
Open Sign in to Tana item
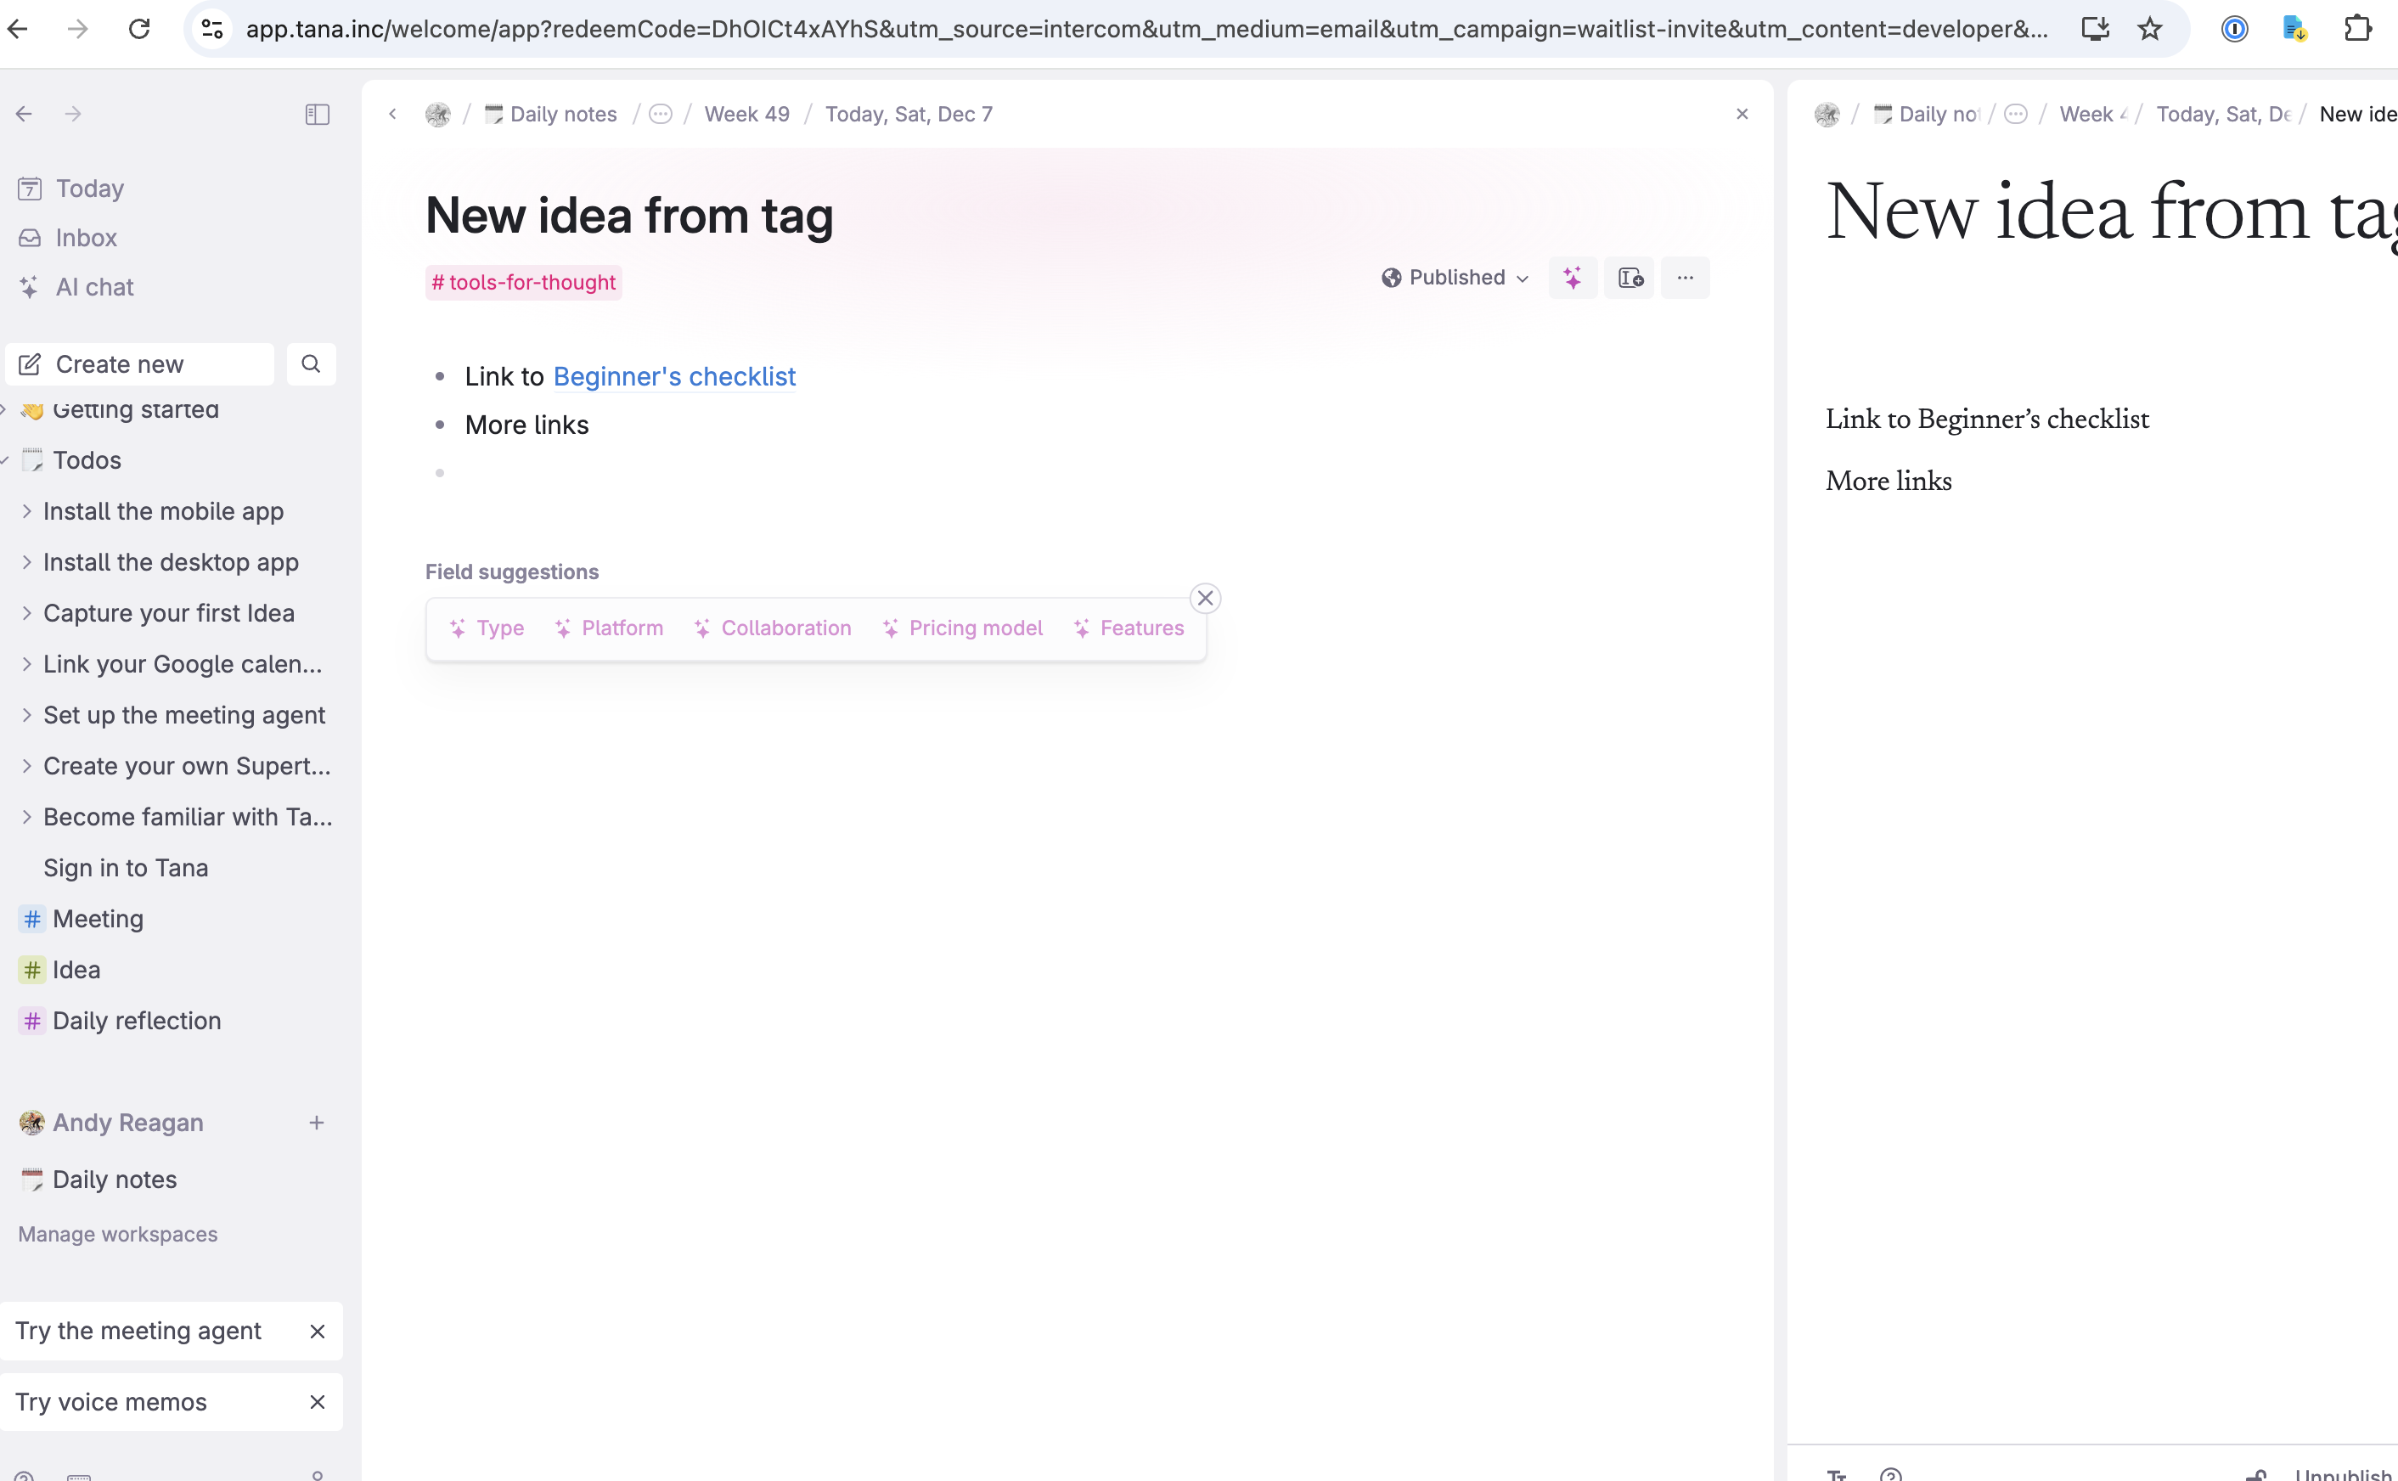coord(126,868)
